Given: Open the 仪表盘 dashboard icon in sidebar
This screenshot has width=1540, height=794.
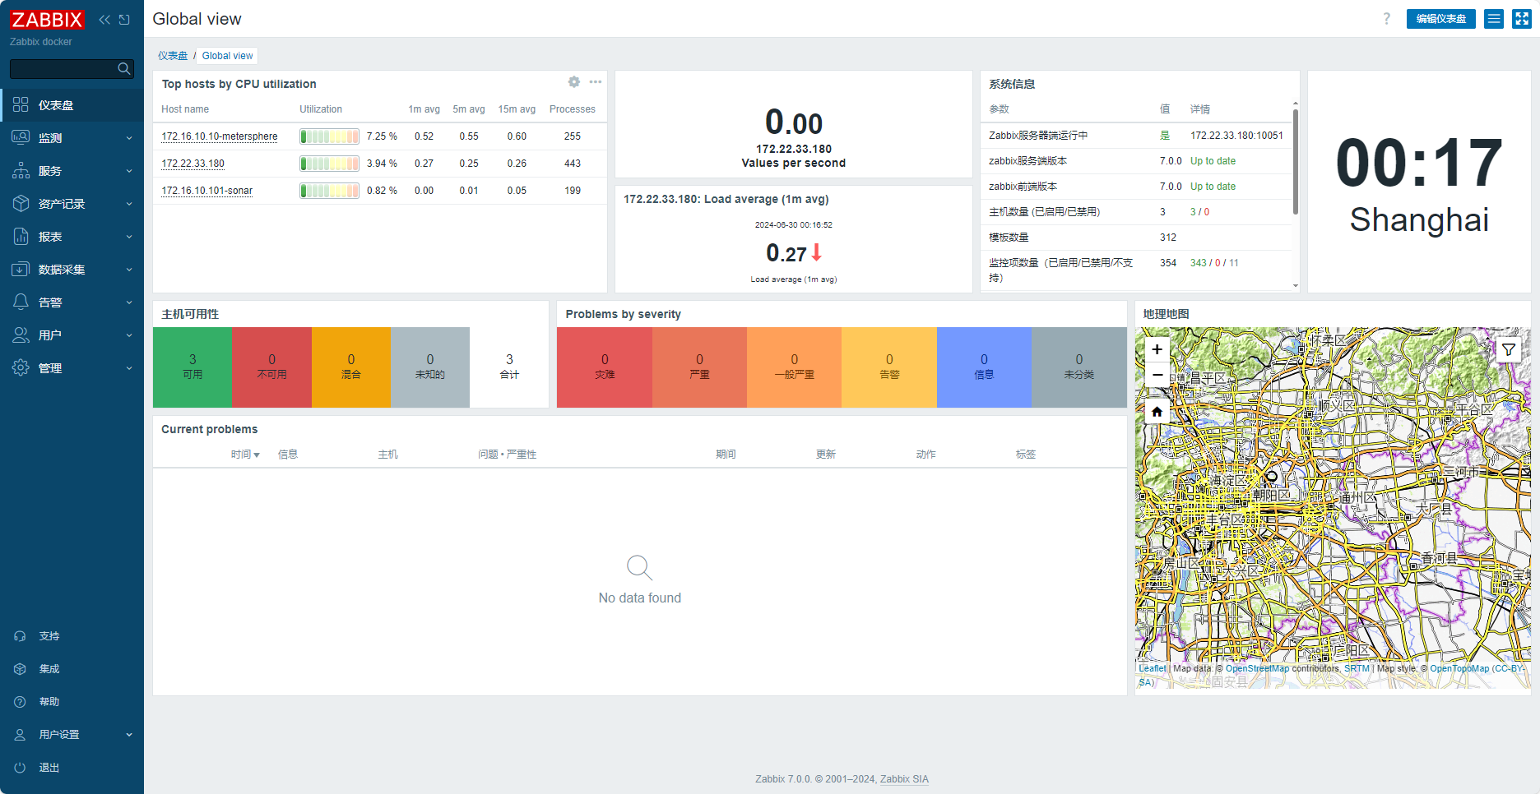Looking at the screenshot, I should pyautogui.click(x=20, y=104).
